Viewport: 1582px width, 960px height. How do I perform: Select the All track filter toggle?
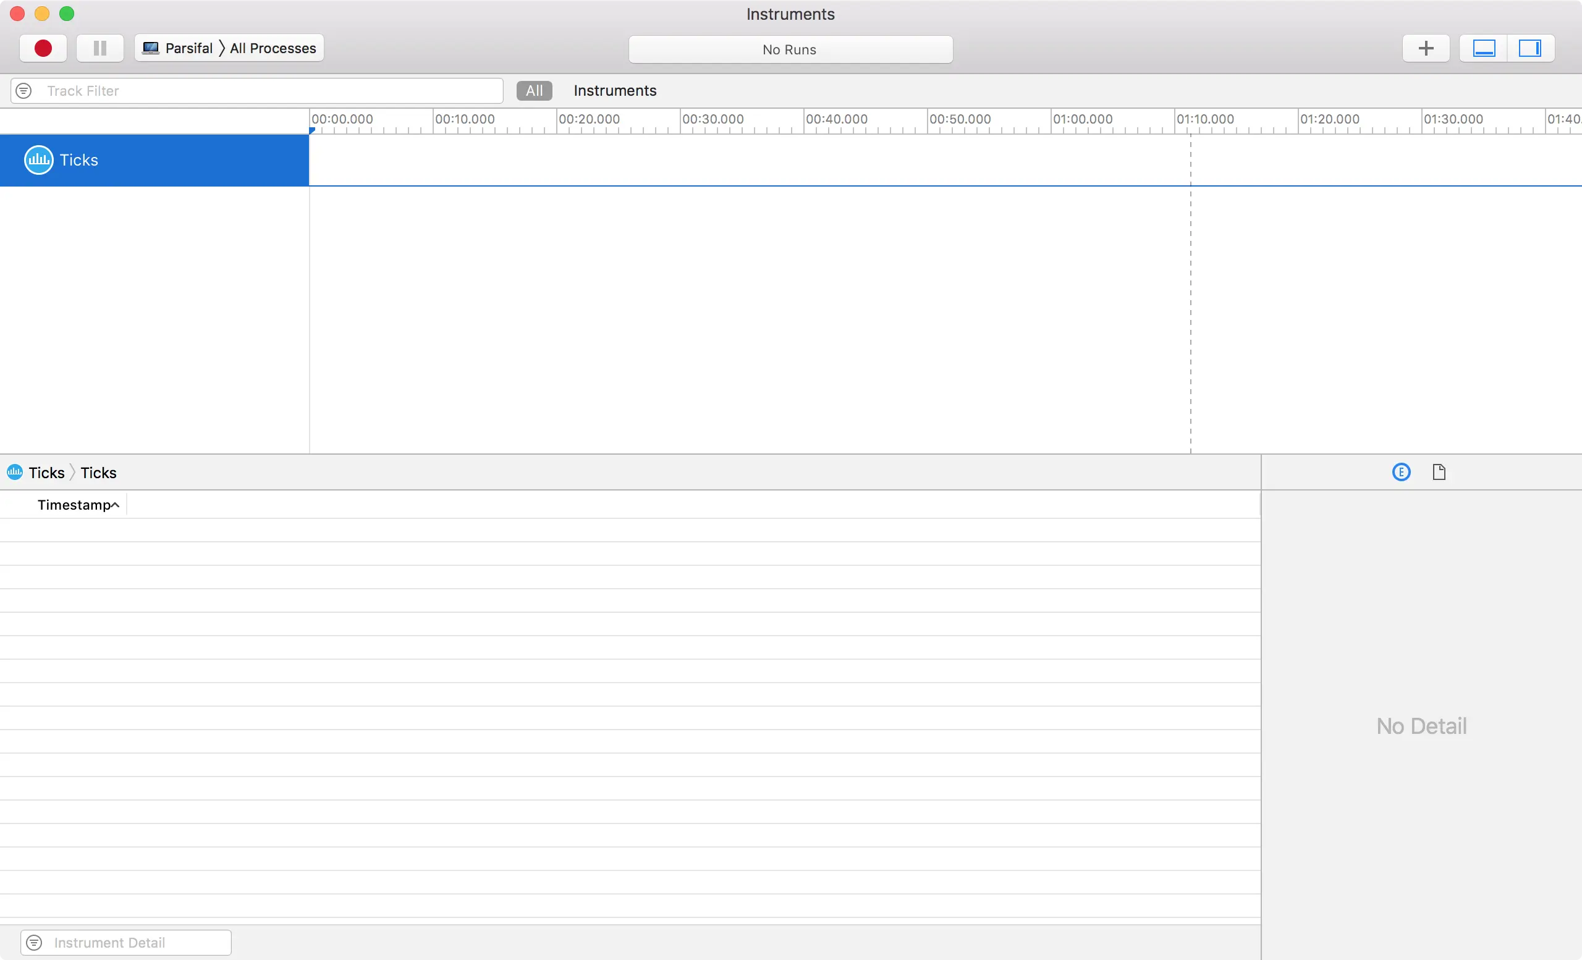click(534, 90)
